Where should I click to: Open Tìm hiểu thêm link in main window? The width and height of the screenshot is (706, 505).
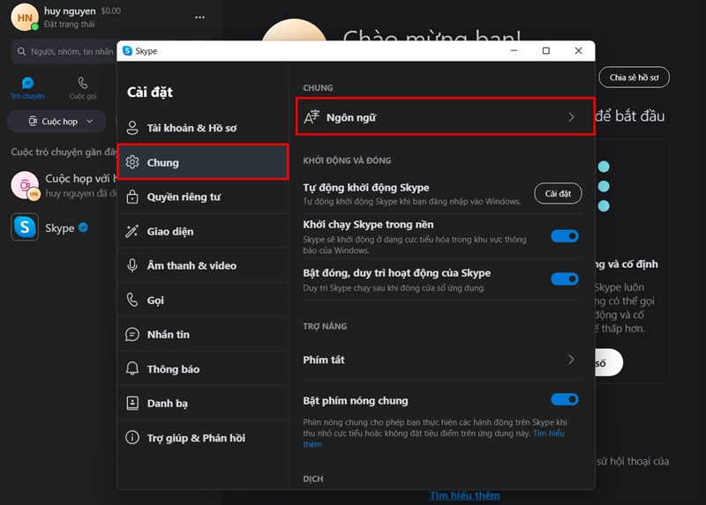click(464, 495)
